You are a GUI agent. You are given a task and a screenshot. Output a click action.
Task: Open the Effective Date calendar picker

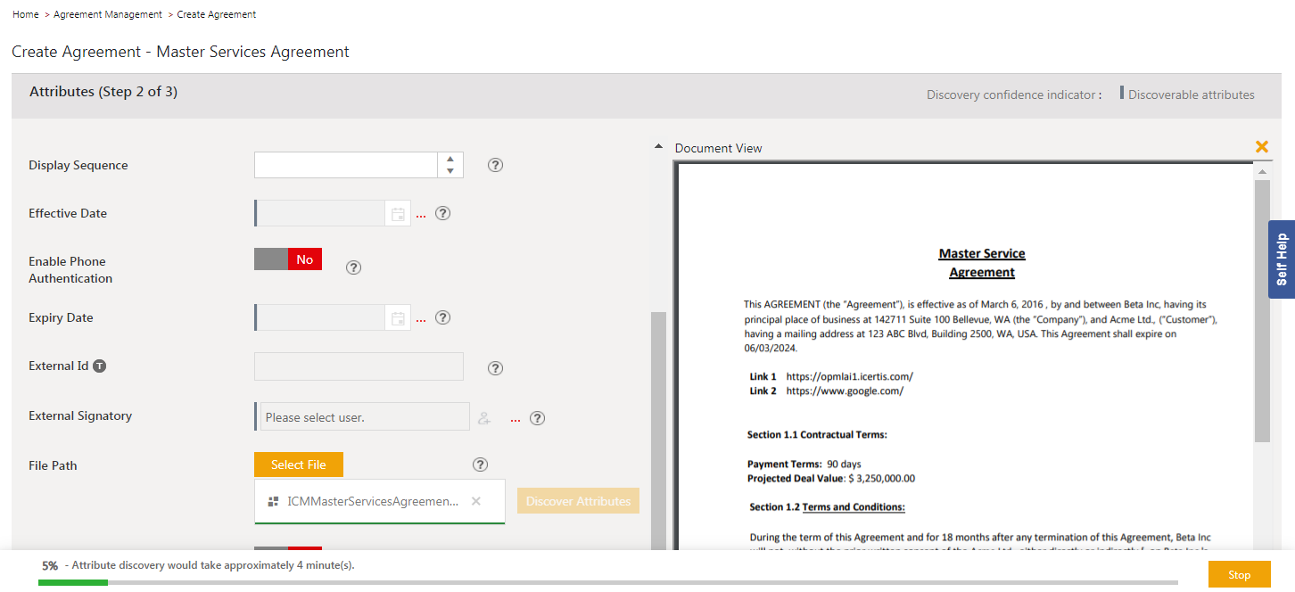coord(398,214)
